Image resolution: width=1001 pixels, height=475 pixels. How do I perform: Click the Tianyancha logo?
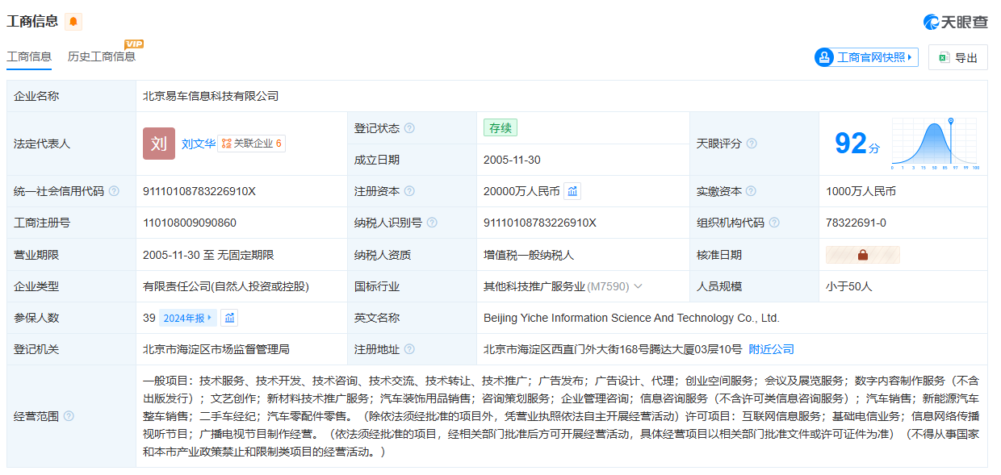point(955,22)
